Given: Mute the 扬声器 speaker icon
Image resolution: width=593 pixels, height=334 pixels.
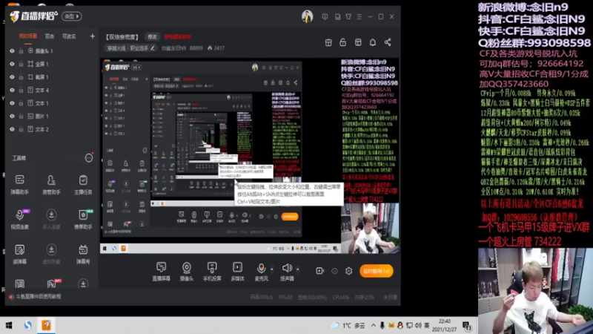Looking at the screenshot, I should coord(287,268).
